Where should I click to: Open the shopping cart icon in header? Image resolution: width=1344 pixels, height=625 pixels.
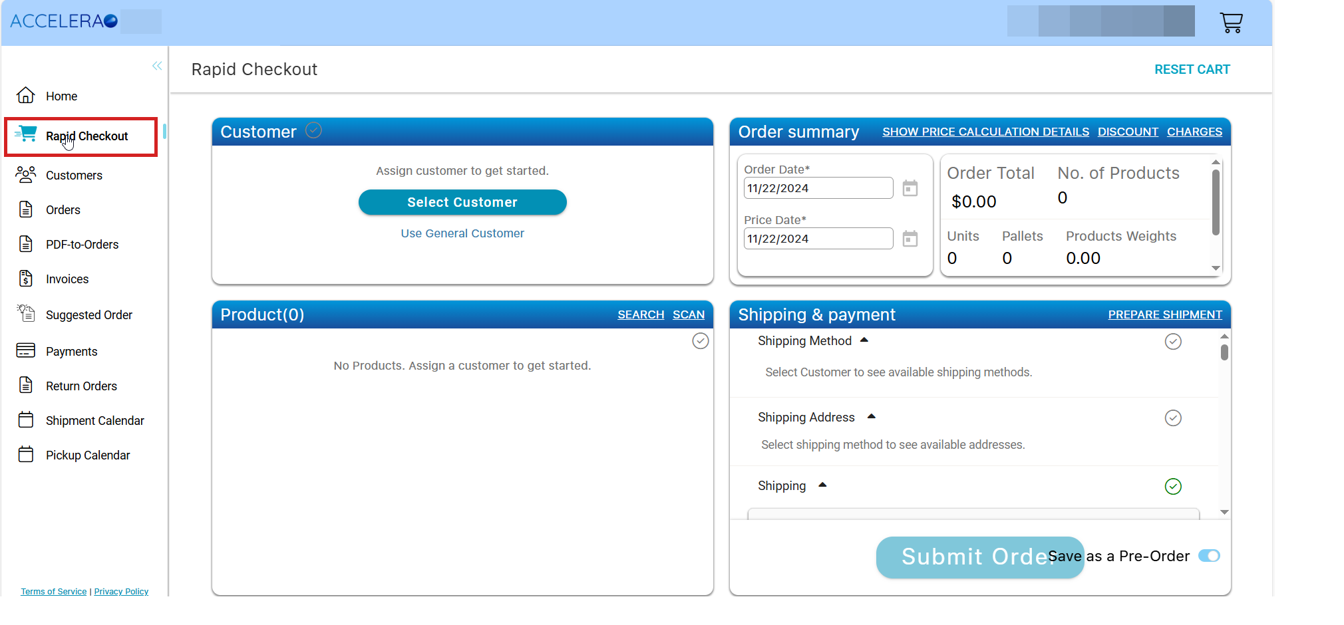click(1231, 23)
